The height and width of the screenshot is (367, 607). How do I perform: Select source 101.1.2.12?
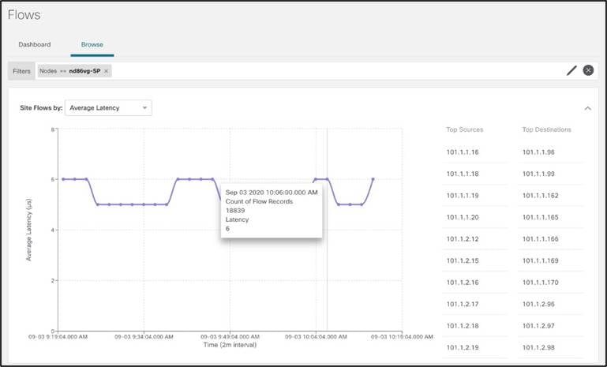463,239
